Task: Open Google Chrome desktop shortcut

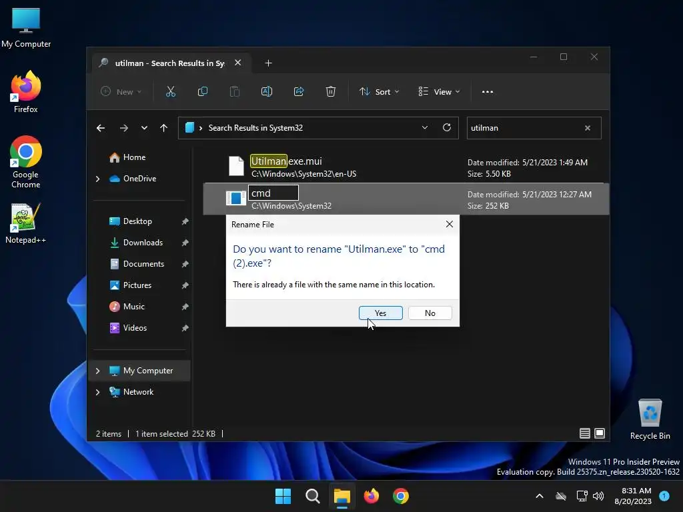Action: click(26, 162)
